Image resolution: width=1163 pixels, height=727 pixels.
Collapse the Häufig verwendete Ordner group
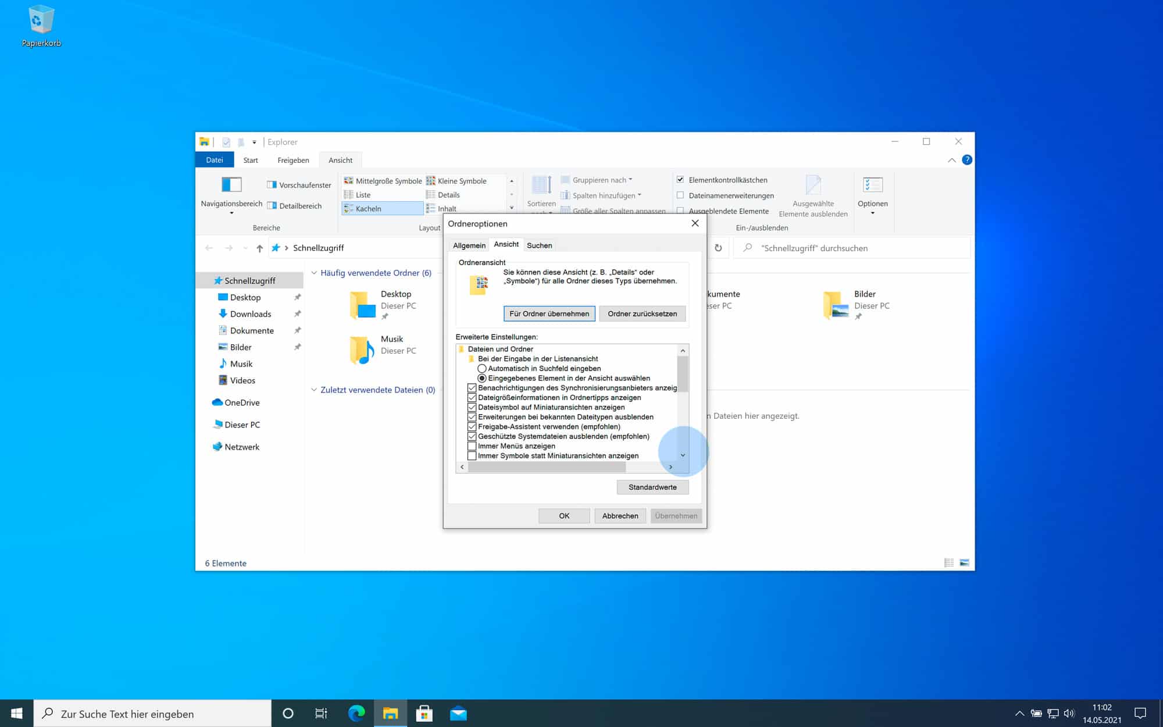[x=314, y=273]
